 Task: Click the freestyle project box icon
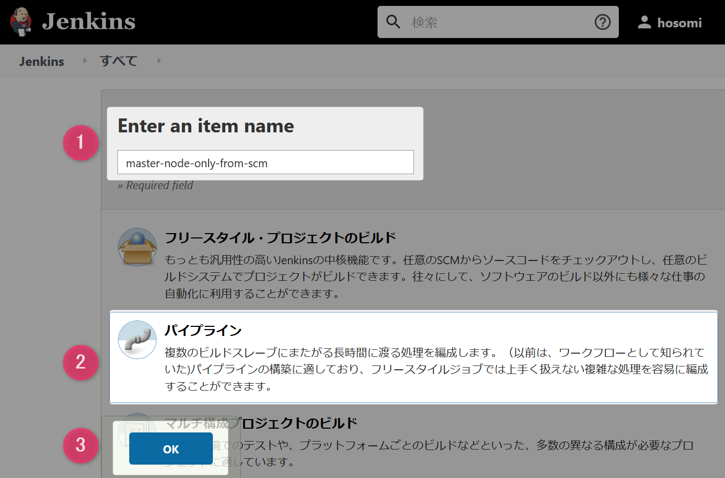coord(137,247)
